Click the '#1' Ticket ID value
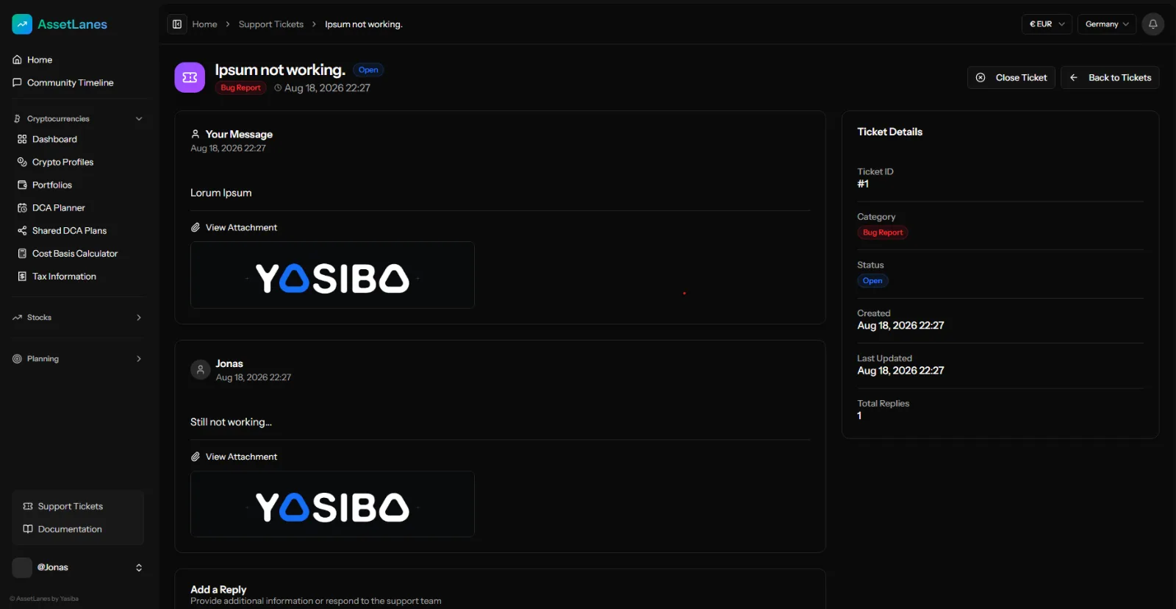This screenshot has height=609, width=1176. click(863, 184)
